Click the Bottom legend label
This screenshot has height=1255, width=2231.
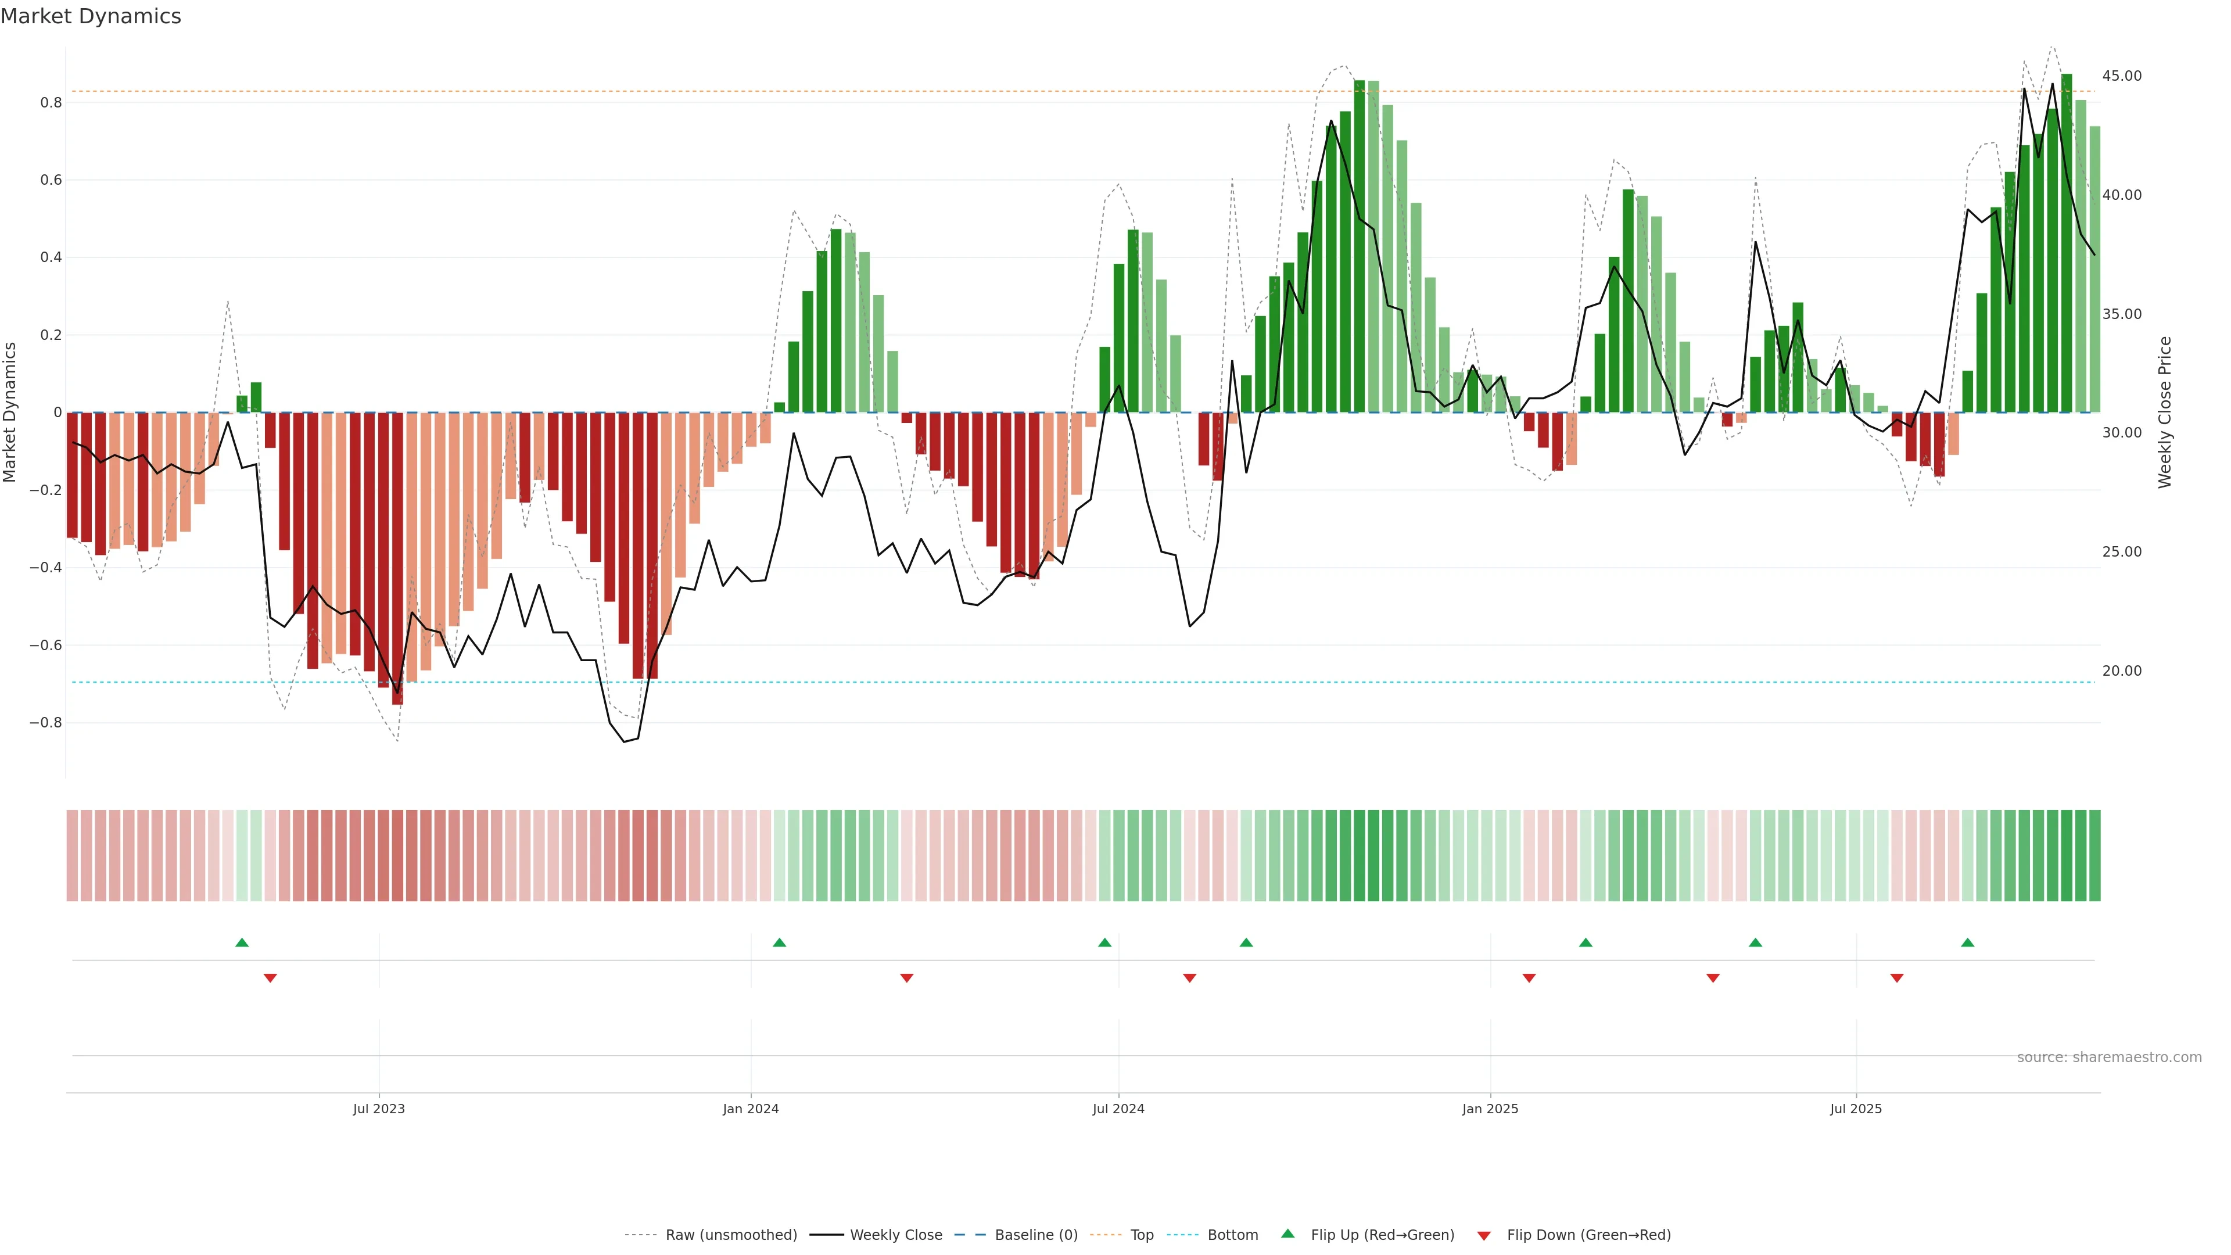(x=1232, y=1235)
